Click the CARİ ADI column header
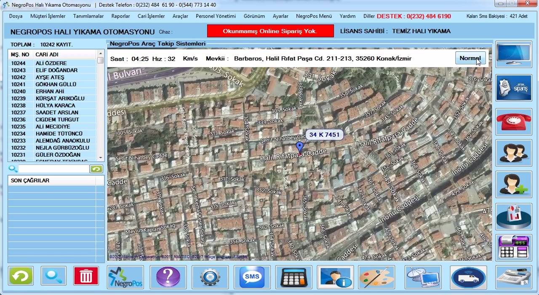The image size is (539, 295). [65, 55]
